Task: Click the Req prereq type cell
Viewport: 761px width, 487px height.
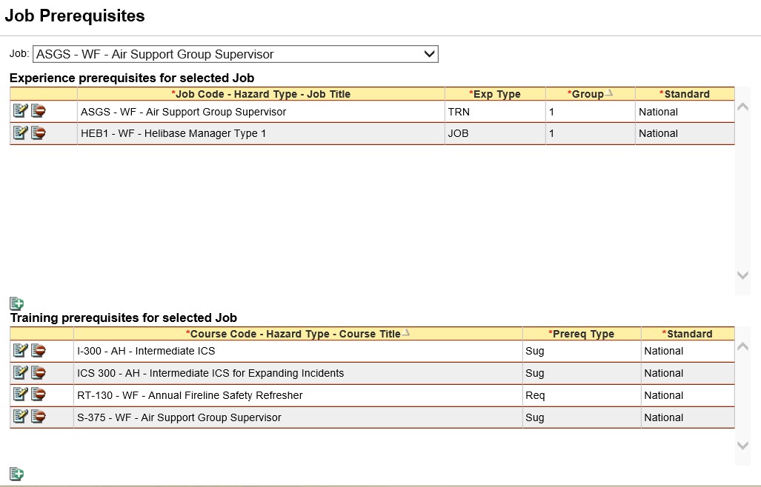Action: 582,395
